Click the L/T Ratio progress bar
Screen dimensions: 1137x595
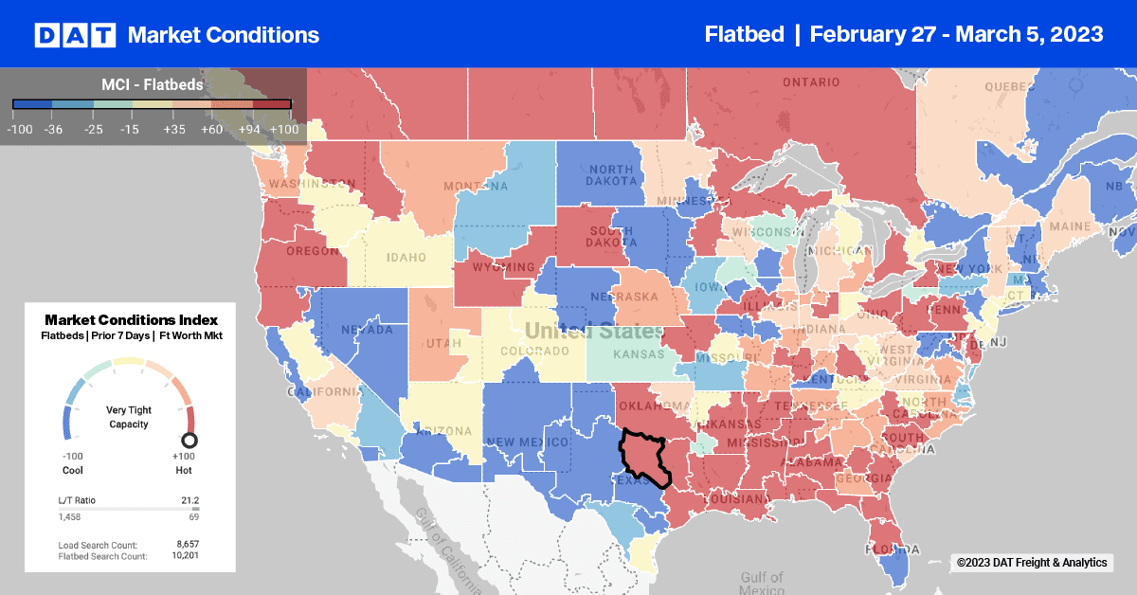(x=131, y=510)
